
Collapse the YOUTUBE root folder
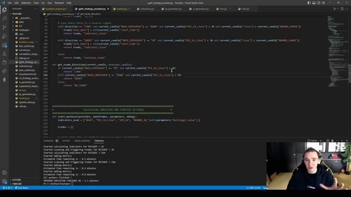pyautogui.click(x=17, y=14)
